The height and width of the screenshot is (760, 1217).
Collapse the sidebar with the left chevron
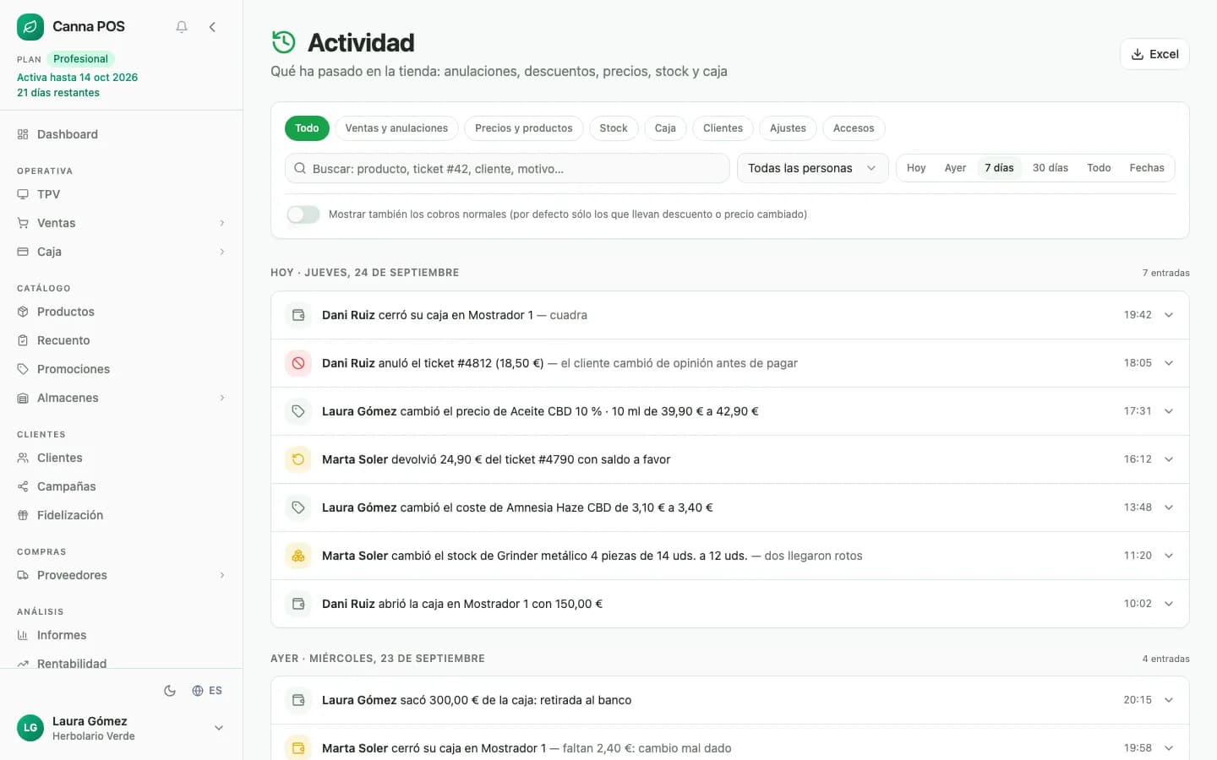[212, 27]
